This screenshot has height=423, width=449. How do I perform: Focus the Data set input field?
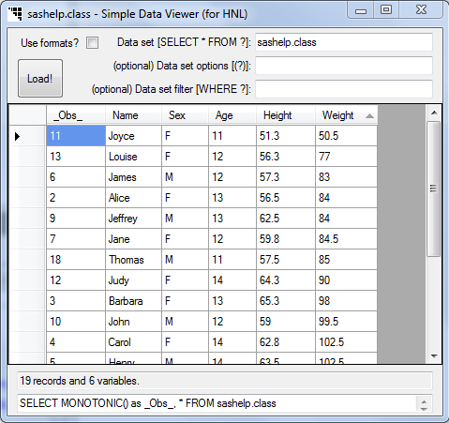(344, 42)
